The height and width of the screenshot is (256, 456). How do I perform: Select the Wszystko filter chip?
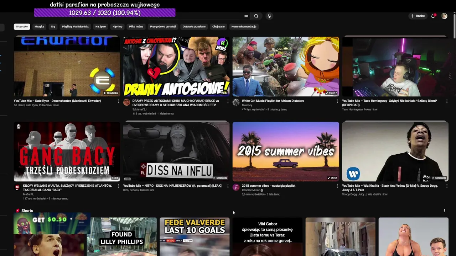pyautogui.click(x=22, y=27)
